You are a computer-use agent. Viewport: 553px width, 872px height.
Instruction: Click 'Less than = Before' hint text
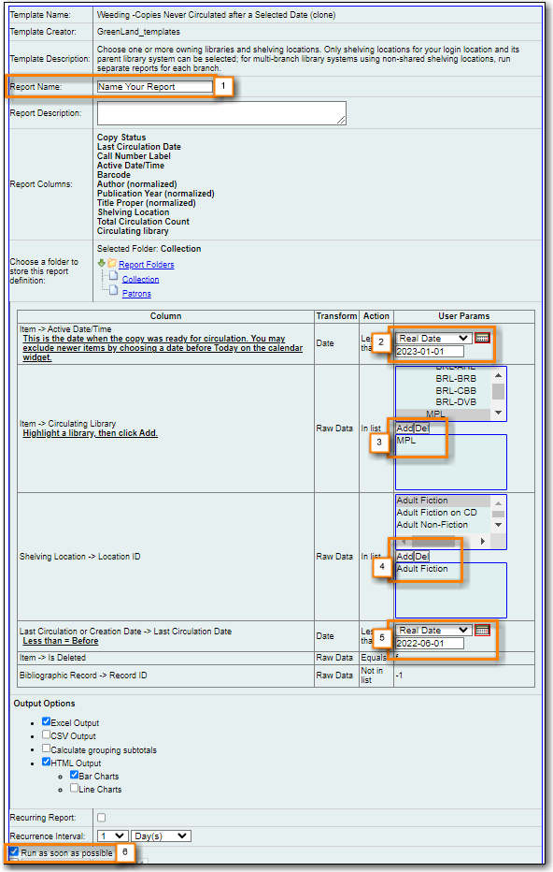point(61,641)
